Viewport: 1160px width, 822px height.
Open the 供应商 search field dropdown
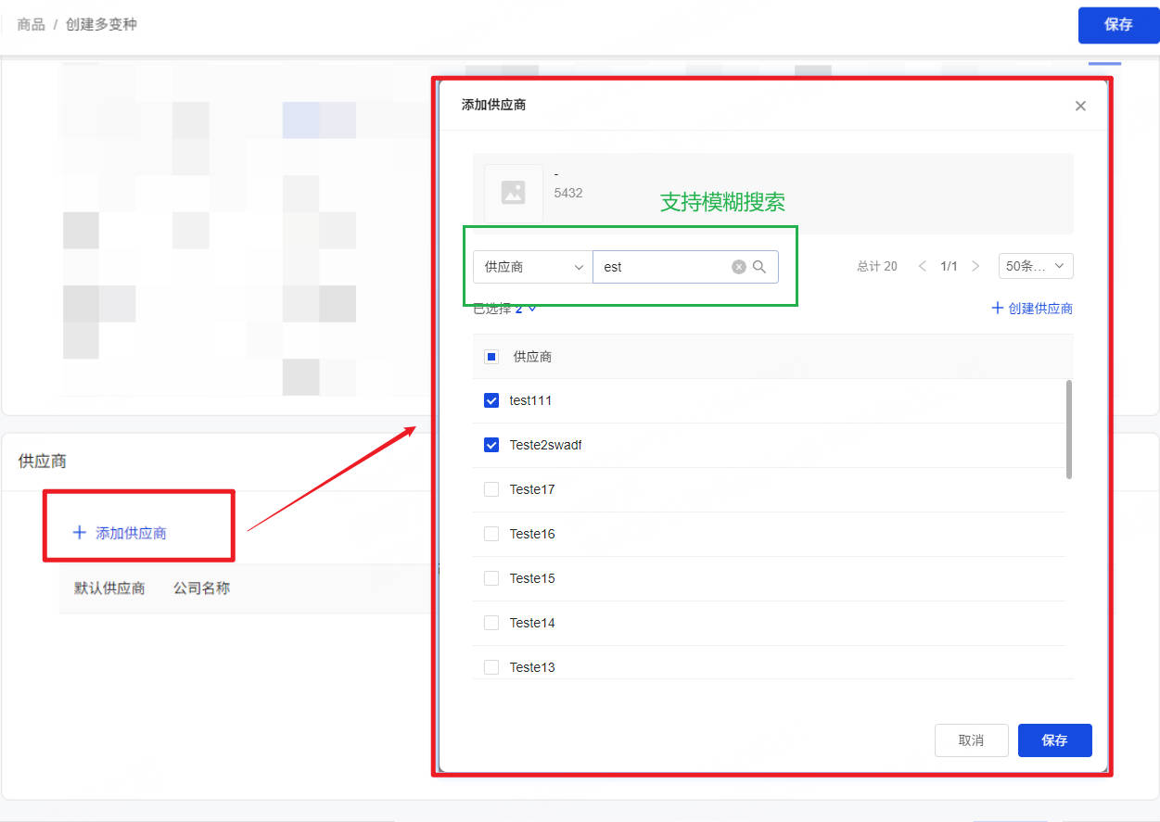533,267
